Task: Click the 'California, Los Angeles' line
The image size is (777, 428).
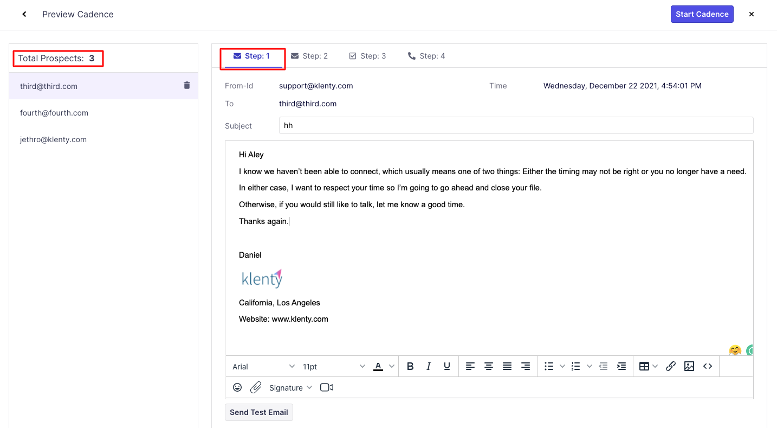Action: click(280, 303)
